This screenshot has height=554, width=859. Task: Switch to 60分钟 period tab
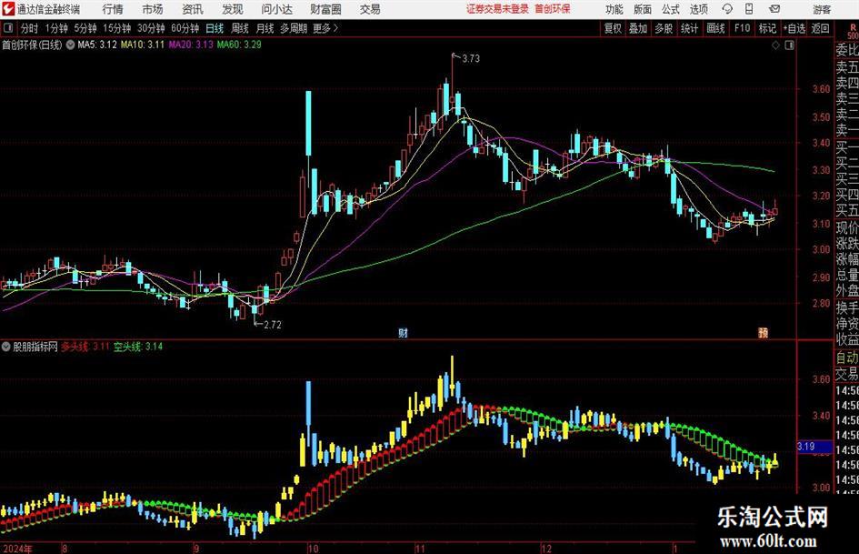point(185,28)
